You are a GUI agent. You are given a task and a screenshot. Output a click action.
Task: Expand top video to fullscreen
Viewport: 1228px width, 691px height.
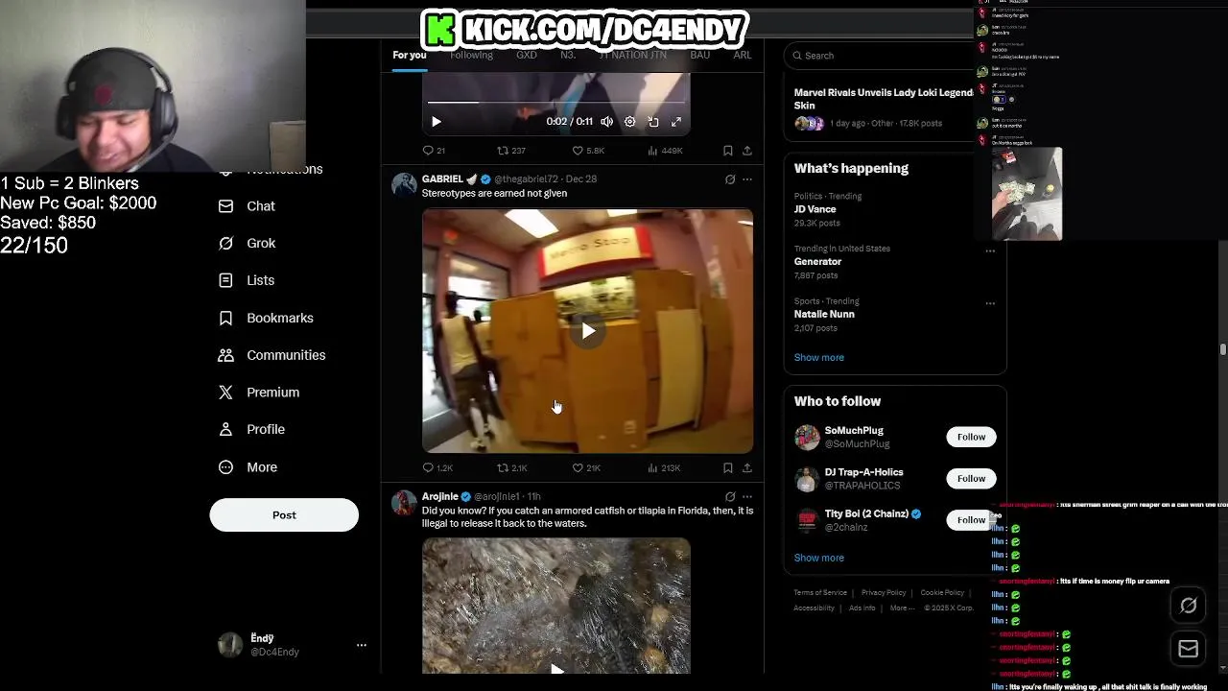coord(676,122)
